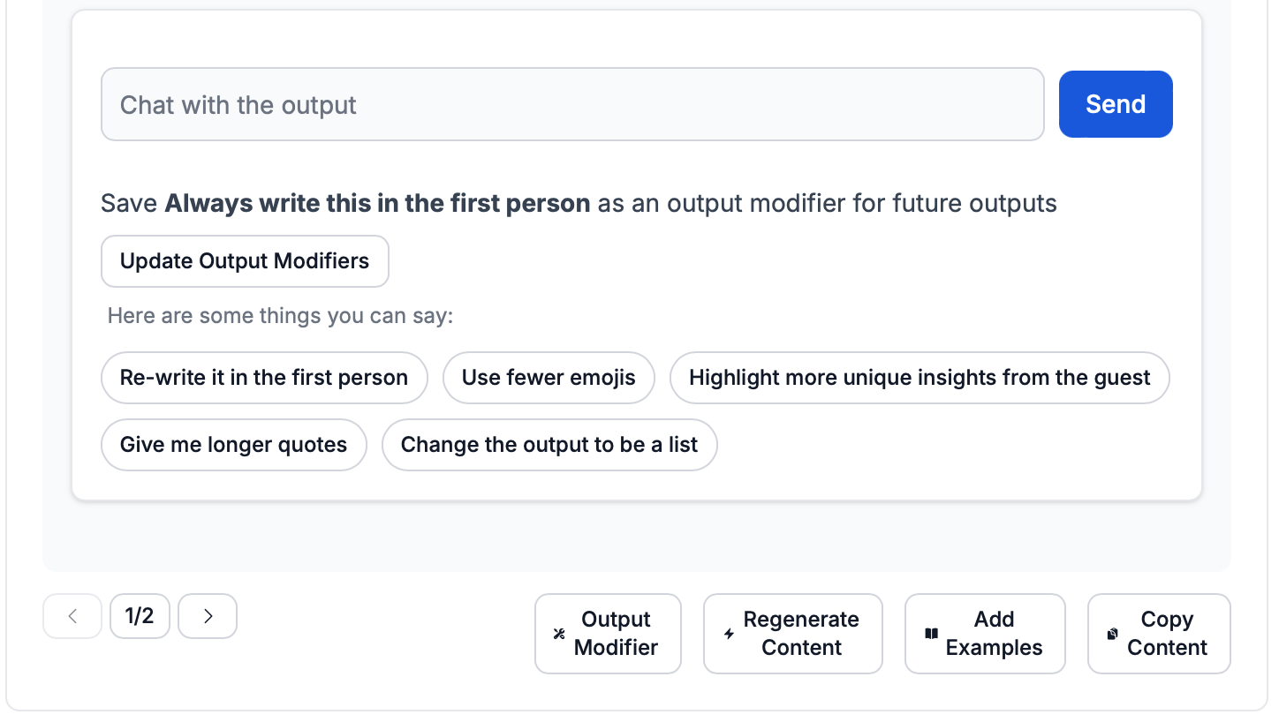Copy Content to the clipboard
This screenshot has height=722, width=1279.
[1166, 634]
